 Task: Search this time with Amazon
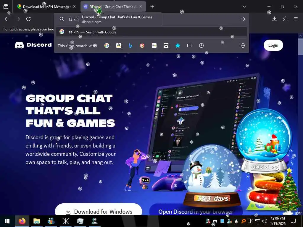tap(119, 46)
